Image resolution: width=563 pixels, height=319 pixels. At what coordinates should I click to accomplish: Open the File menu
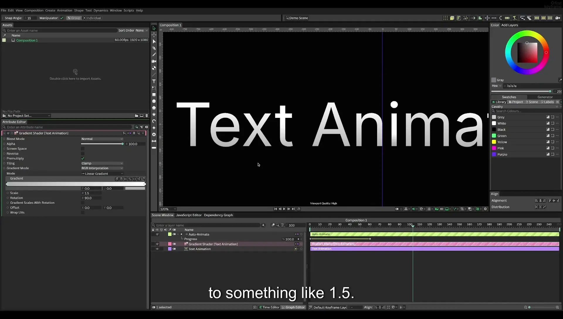(x=4, y=10)
